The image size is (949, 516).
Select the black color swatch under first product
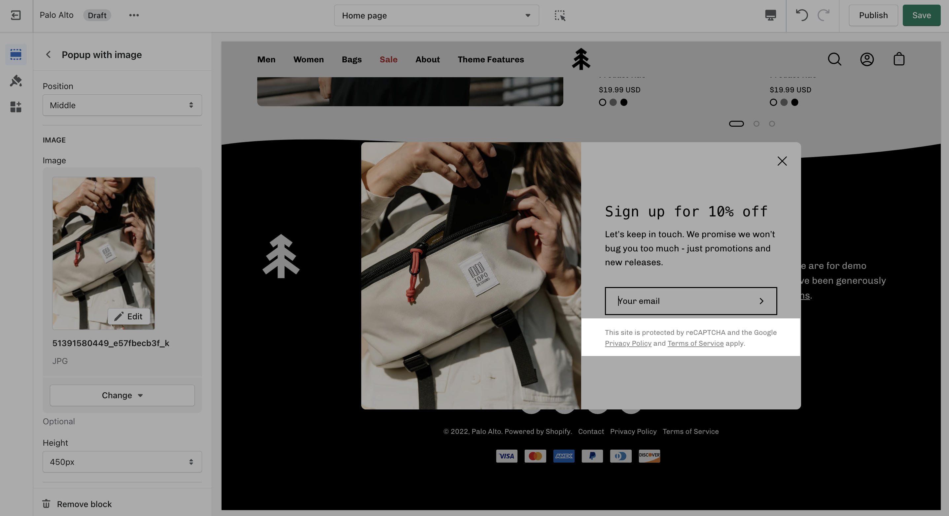pos(624,102)
